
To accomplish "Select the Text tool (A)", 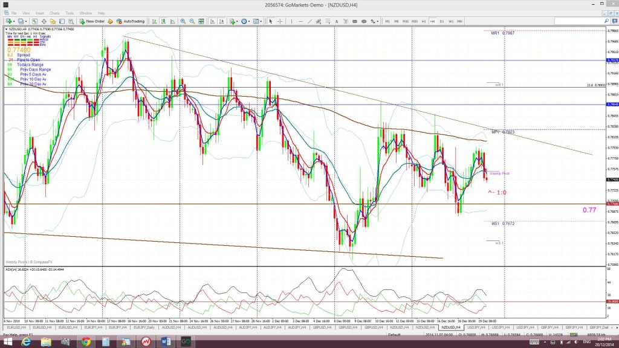I will point(337,21).
